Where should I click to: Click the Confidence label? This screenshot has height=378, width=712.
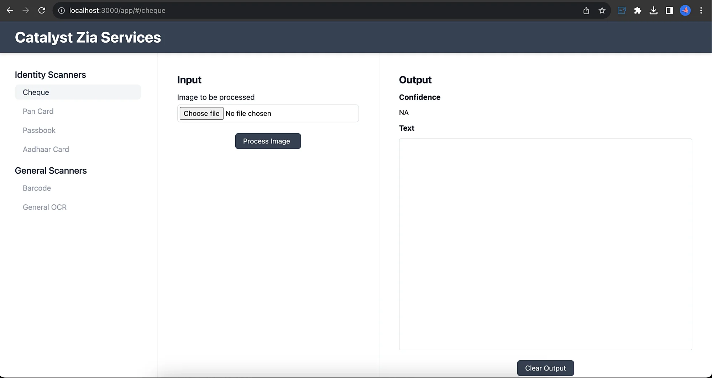(x=420, y=97)
